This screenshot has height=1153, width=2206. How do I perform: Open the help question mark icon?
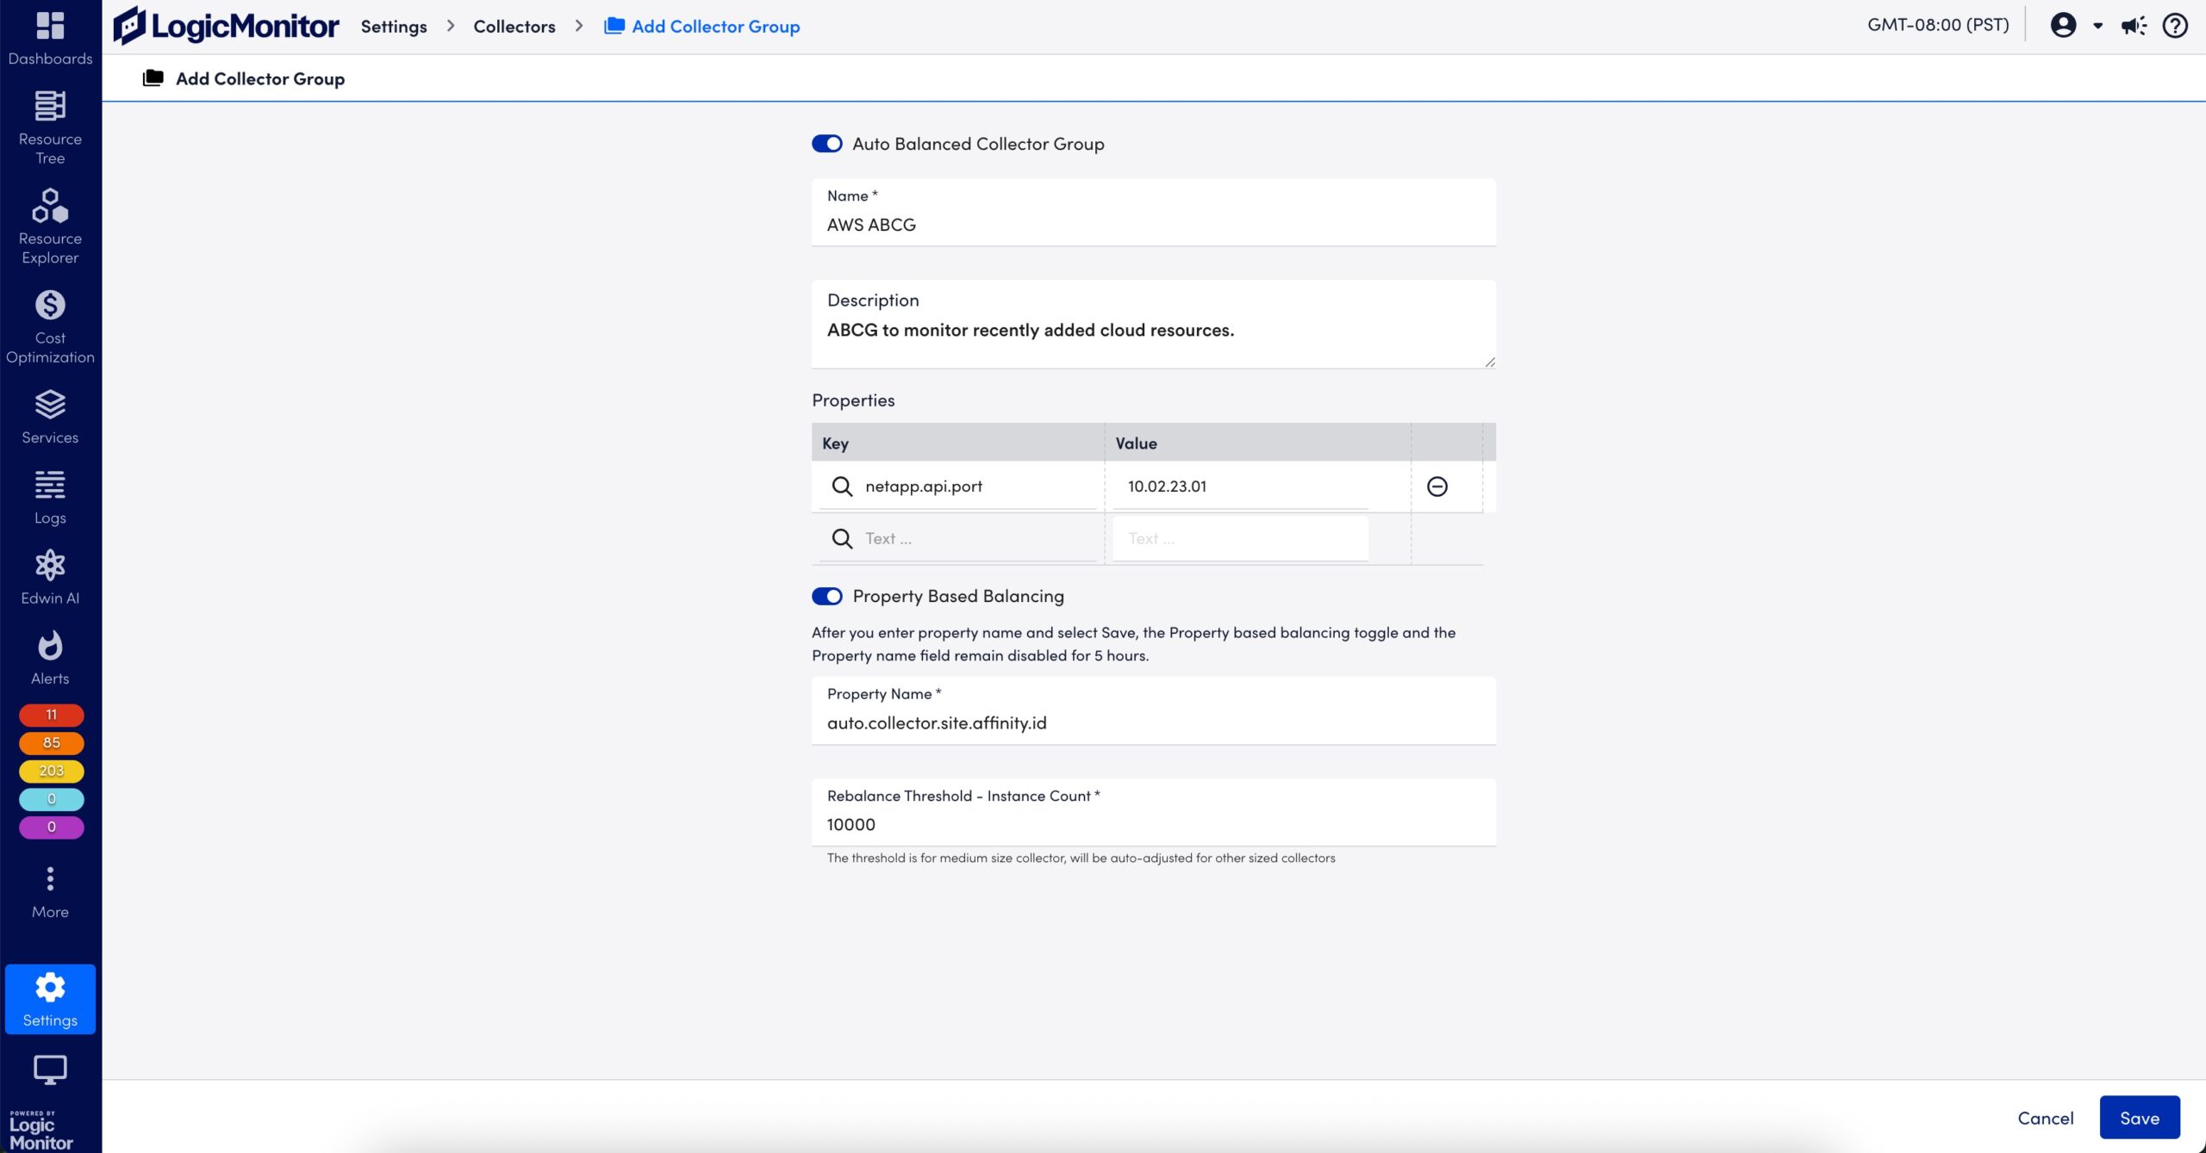2175,25
